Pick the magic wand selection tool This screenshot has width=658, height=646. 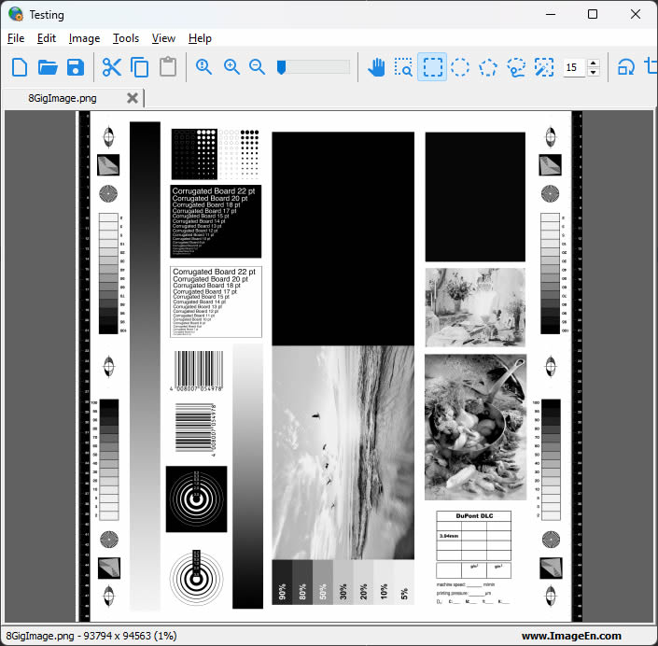544,67
